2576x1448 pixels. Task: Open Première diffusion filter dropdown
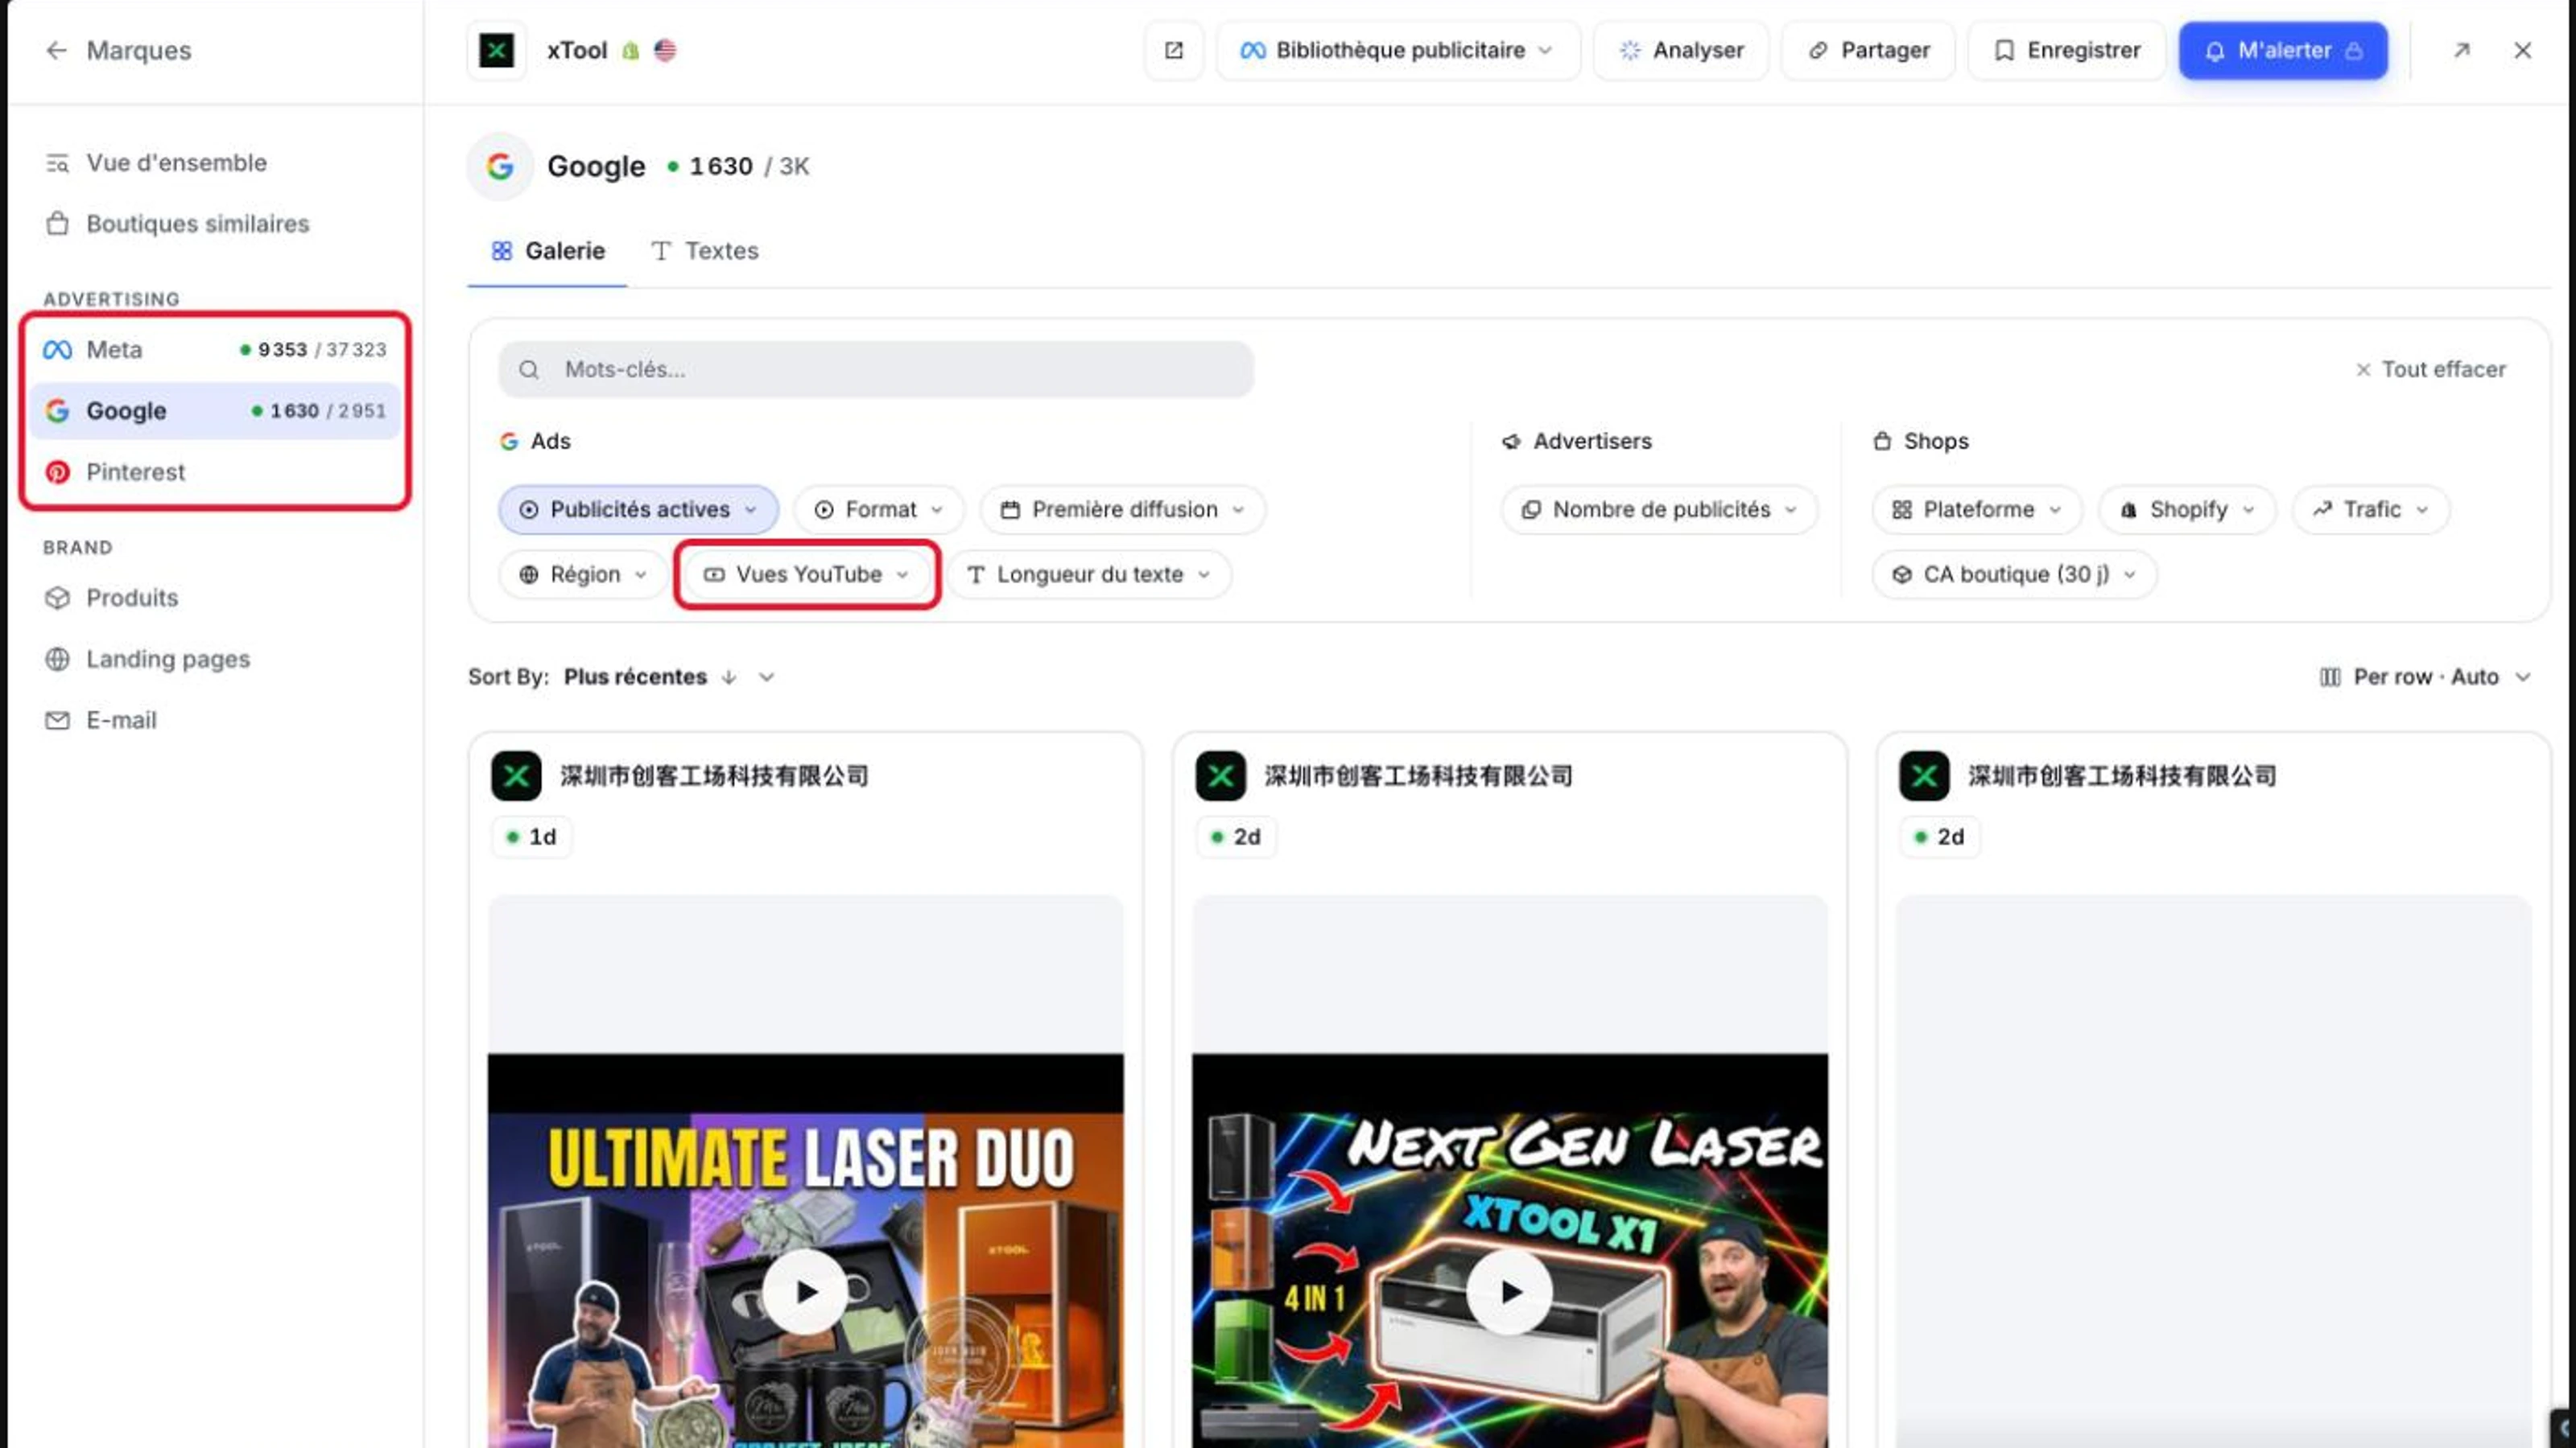pyautogui.click(x=1123, y=510)
